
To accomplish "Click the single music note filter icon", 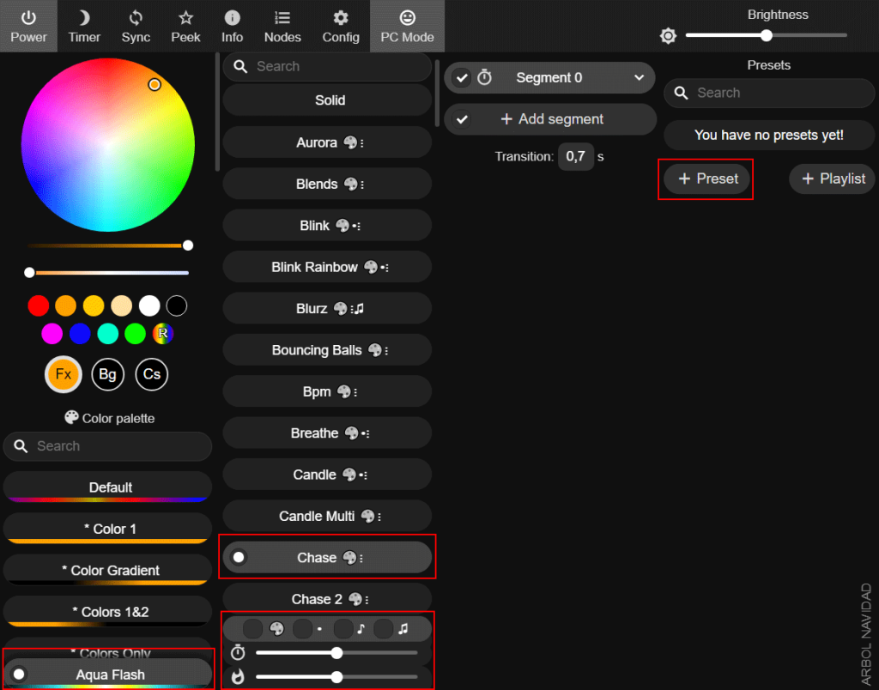I will (361, 629).
